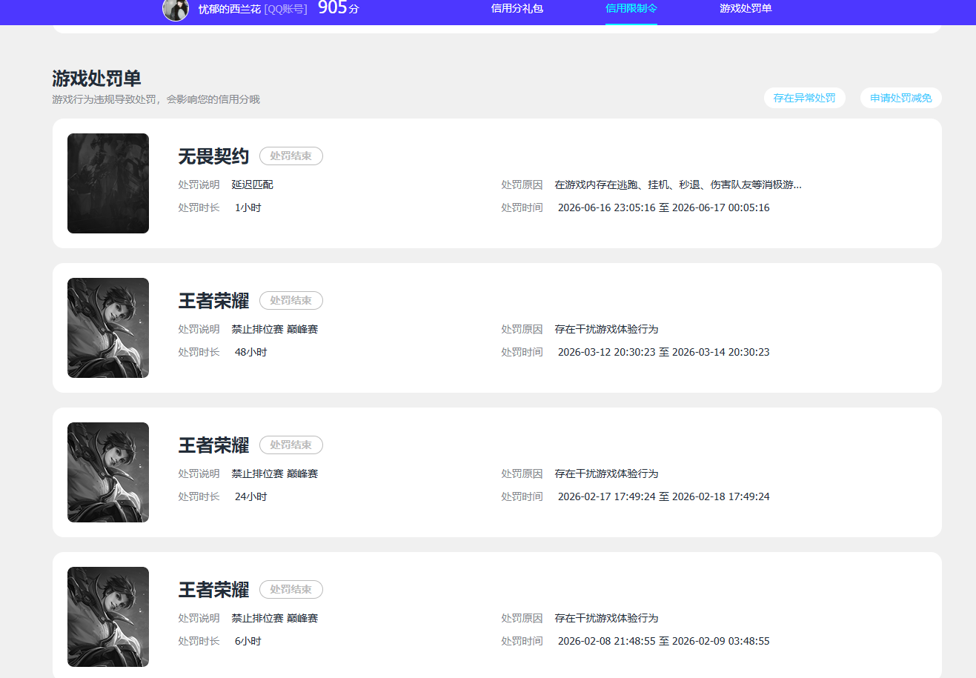976x678 pixels.
Task: Click 存在干扰游戏体验行为 on the 6小时 card
Action: pyautogui.click(x=606, y=618)
